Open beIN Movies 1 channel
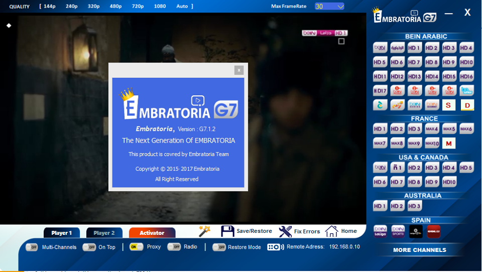Screen dimensions: 482x272 (x=397, y=91)
